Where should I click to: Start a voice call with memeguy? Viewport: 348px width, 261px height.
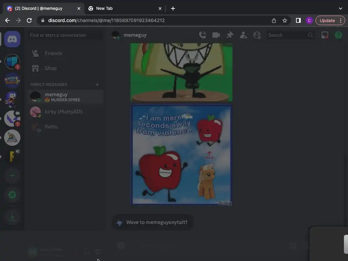click(203, 35)
